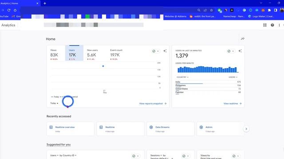The height and width of the screenshot is (159, 284).
Task: Click the data point on the users chart
Action: 103,66
